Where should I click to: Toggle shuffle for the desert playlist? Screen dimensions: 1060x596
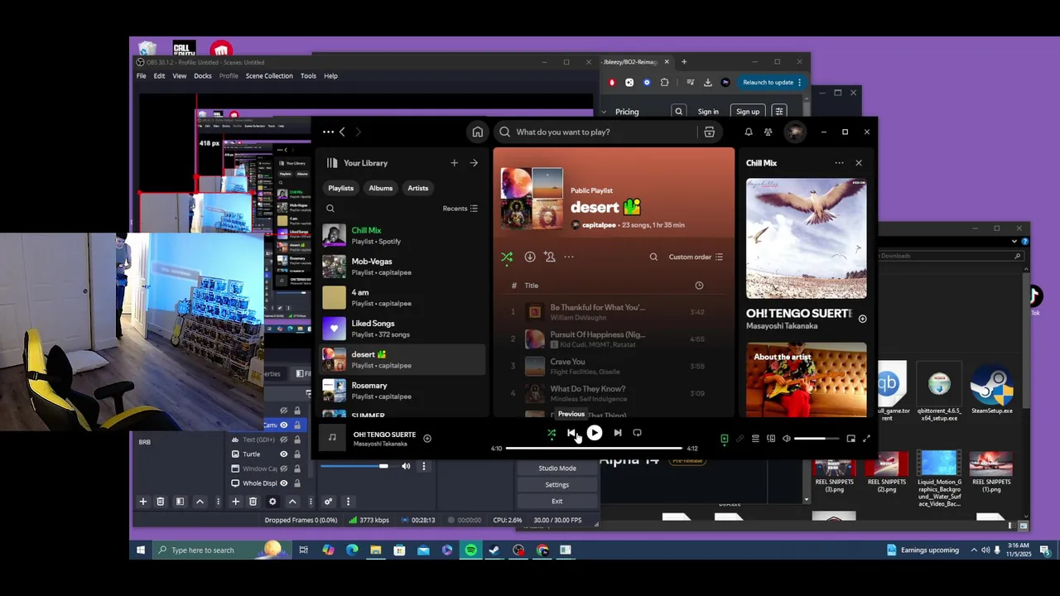(x=507, y=257)
